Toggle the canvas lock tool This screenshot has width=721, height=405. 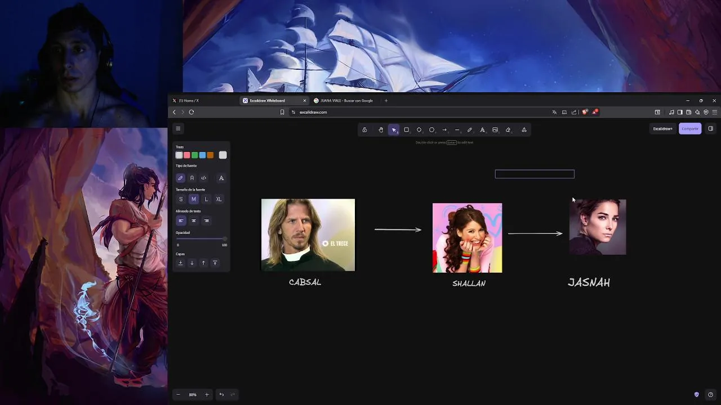pos(364,130)
